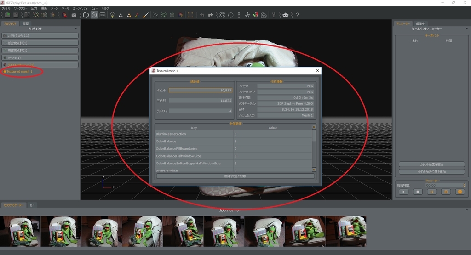This screenshot has height=255, width=471.
Task: Click the redo arrow icon
Action: pyautogui.click(x=210, y=15)
